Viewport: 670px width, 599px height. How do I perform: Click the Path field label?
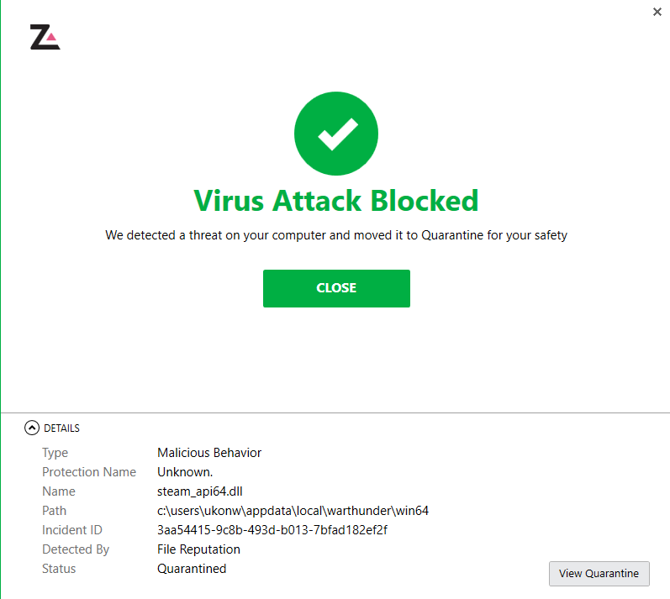tap(55, 511)
